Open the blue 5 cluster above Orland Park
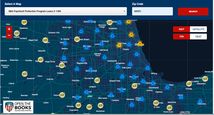Image resolution: width=214 pixels, height=115 pixels. click(122, 76)
